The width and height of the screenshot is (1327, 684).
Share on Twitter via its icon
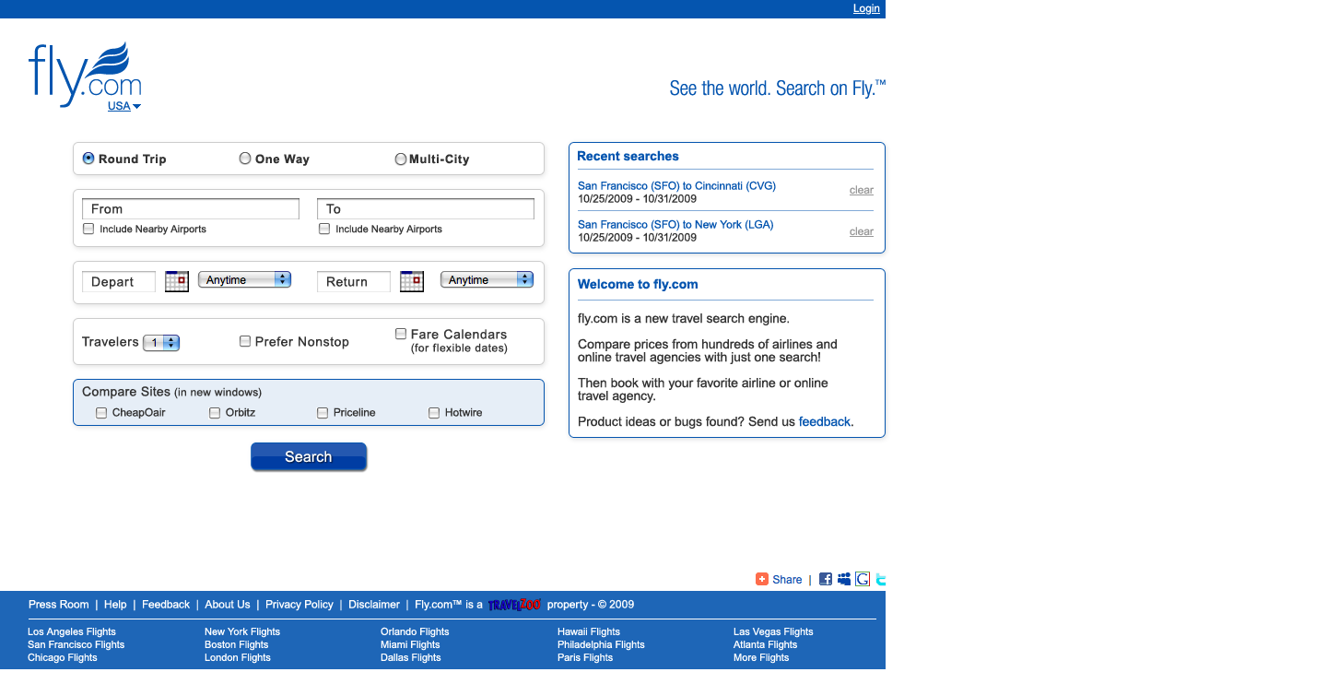click(881, 579)
